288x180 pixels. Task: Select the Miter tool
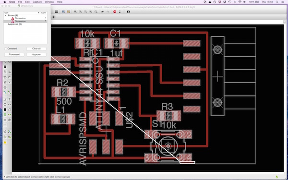(10, 77)
